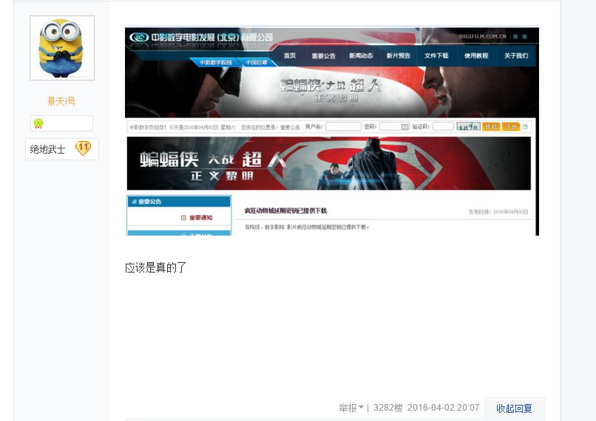
Task: Click 新闻动态 in the embedded site navigation
Action: tap(361, 55)
